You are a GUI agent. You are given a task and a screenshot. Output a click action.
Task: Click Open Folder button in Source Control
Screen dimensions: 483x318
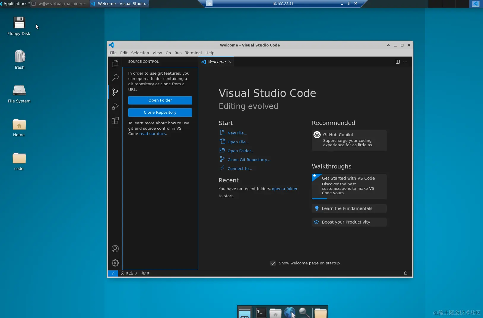[x=160, y=100]
